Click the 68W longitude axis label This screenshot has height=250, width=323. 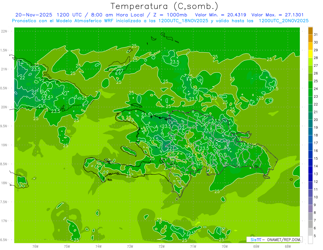[x=288, y=246]
